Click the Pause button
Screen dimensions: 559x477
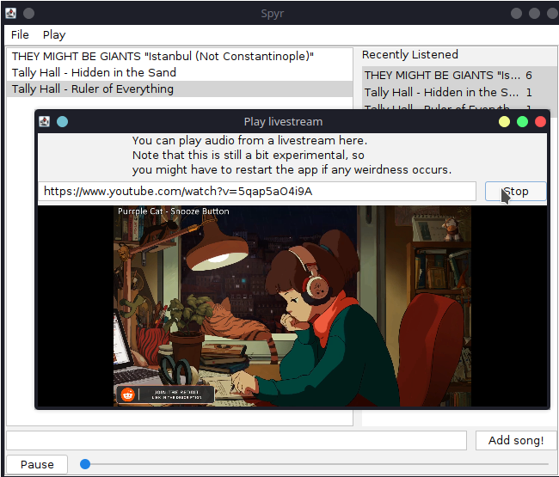click(x=37, y=464)
